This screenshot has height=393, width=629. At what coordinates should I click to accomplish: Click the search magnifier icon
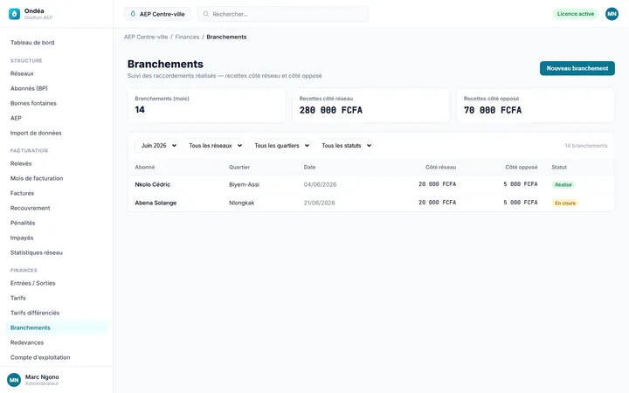206,14
